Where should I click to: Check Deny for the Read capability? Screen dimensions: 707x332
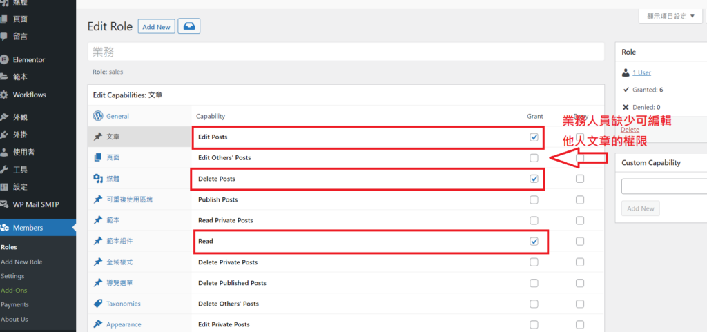pyautogui.click(x=580, y=242)
